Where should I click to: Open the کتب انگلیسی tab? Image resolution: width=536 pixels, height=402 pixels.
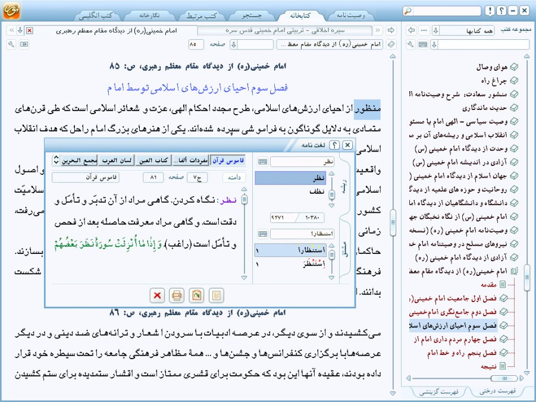pyautogui.click(x=96, y=15)
